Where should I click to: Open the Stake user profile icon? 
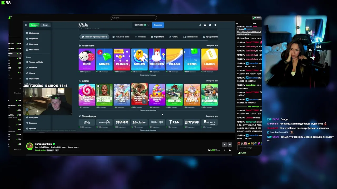click(205, 25)
